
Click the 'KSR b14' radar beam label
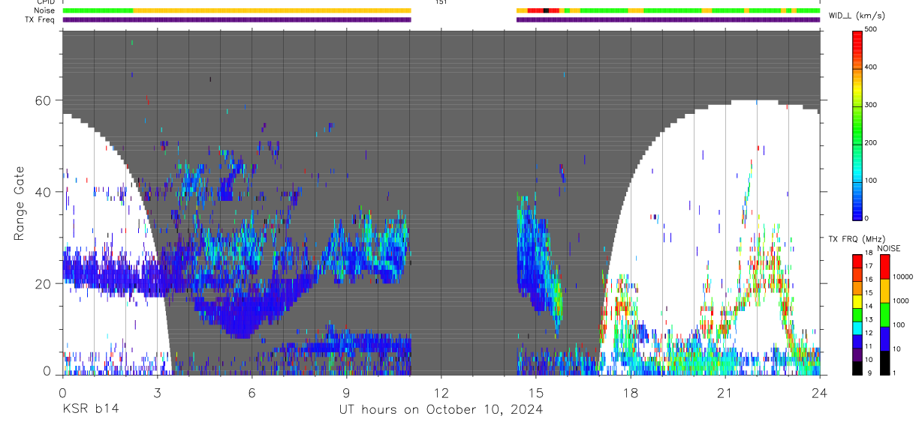(90, 409)
